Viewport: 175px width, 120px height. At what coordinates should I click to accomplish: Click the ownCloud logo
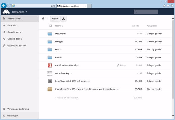[6, 12]
